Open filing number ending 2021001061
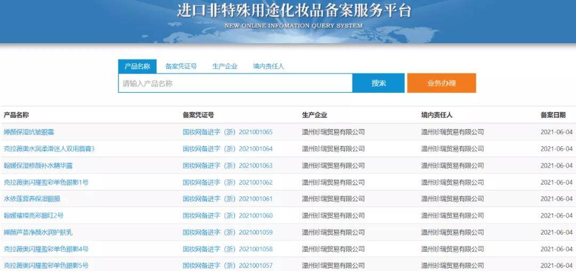576x271 pixels. (227, 199)
